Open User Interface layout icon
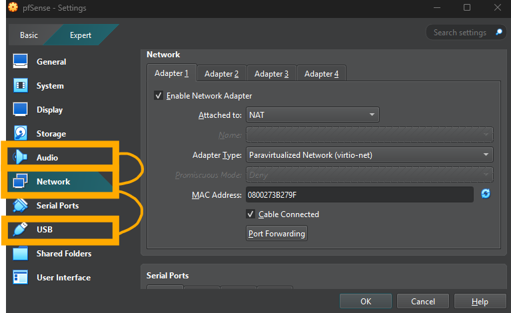The image size is (511, 313). coord(20,278)
